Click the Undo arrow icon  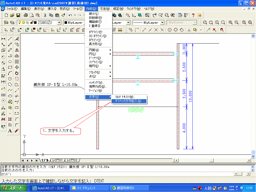(70, 15)
